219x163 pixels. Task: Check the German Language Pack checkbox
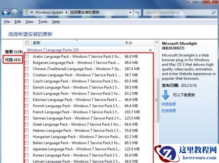(27, 118)
